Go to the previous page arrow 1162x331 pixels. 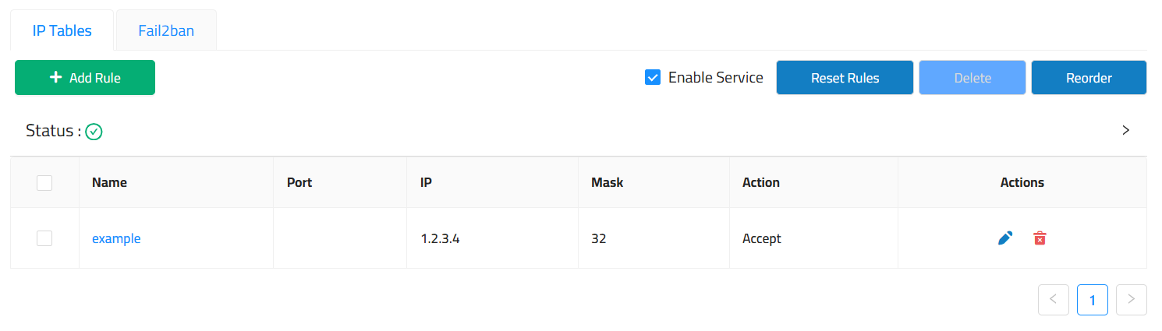(1053, 299)
